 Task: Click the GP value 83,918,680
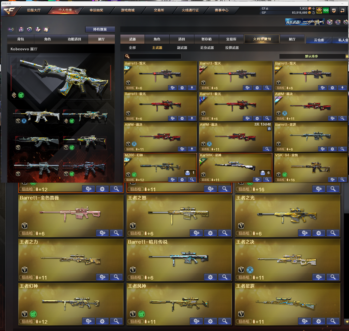[x=300, y=13]
